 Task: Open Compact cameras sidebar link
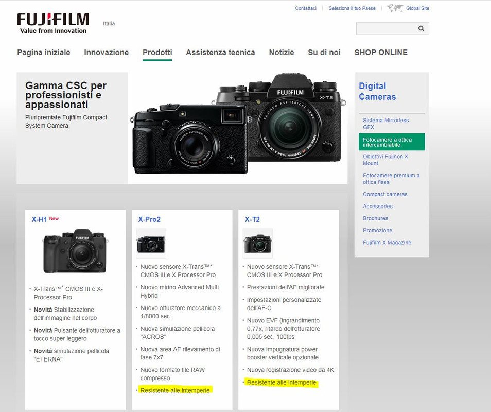pyautogui.click(x=385, y=194)
